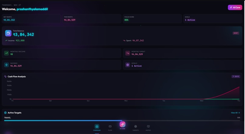Click the Spent ₹4,07,342 value
The image size is (245, 134).
(x=138, y=40)
